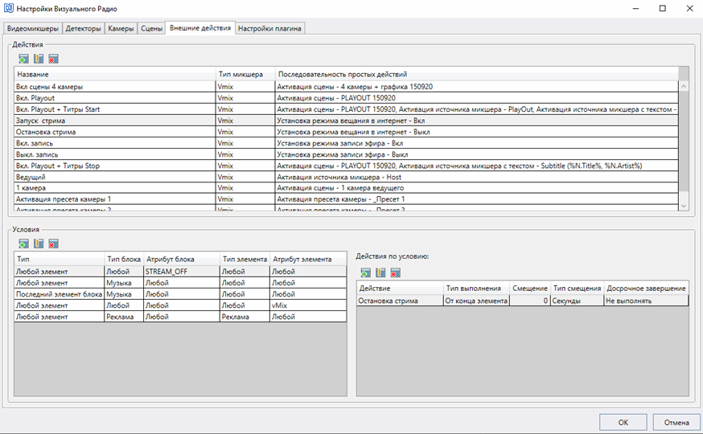This screenshot has width=703, height=434.
Task: Click the Реклама block type cell
Action: (124, 316)
